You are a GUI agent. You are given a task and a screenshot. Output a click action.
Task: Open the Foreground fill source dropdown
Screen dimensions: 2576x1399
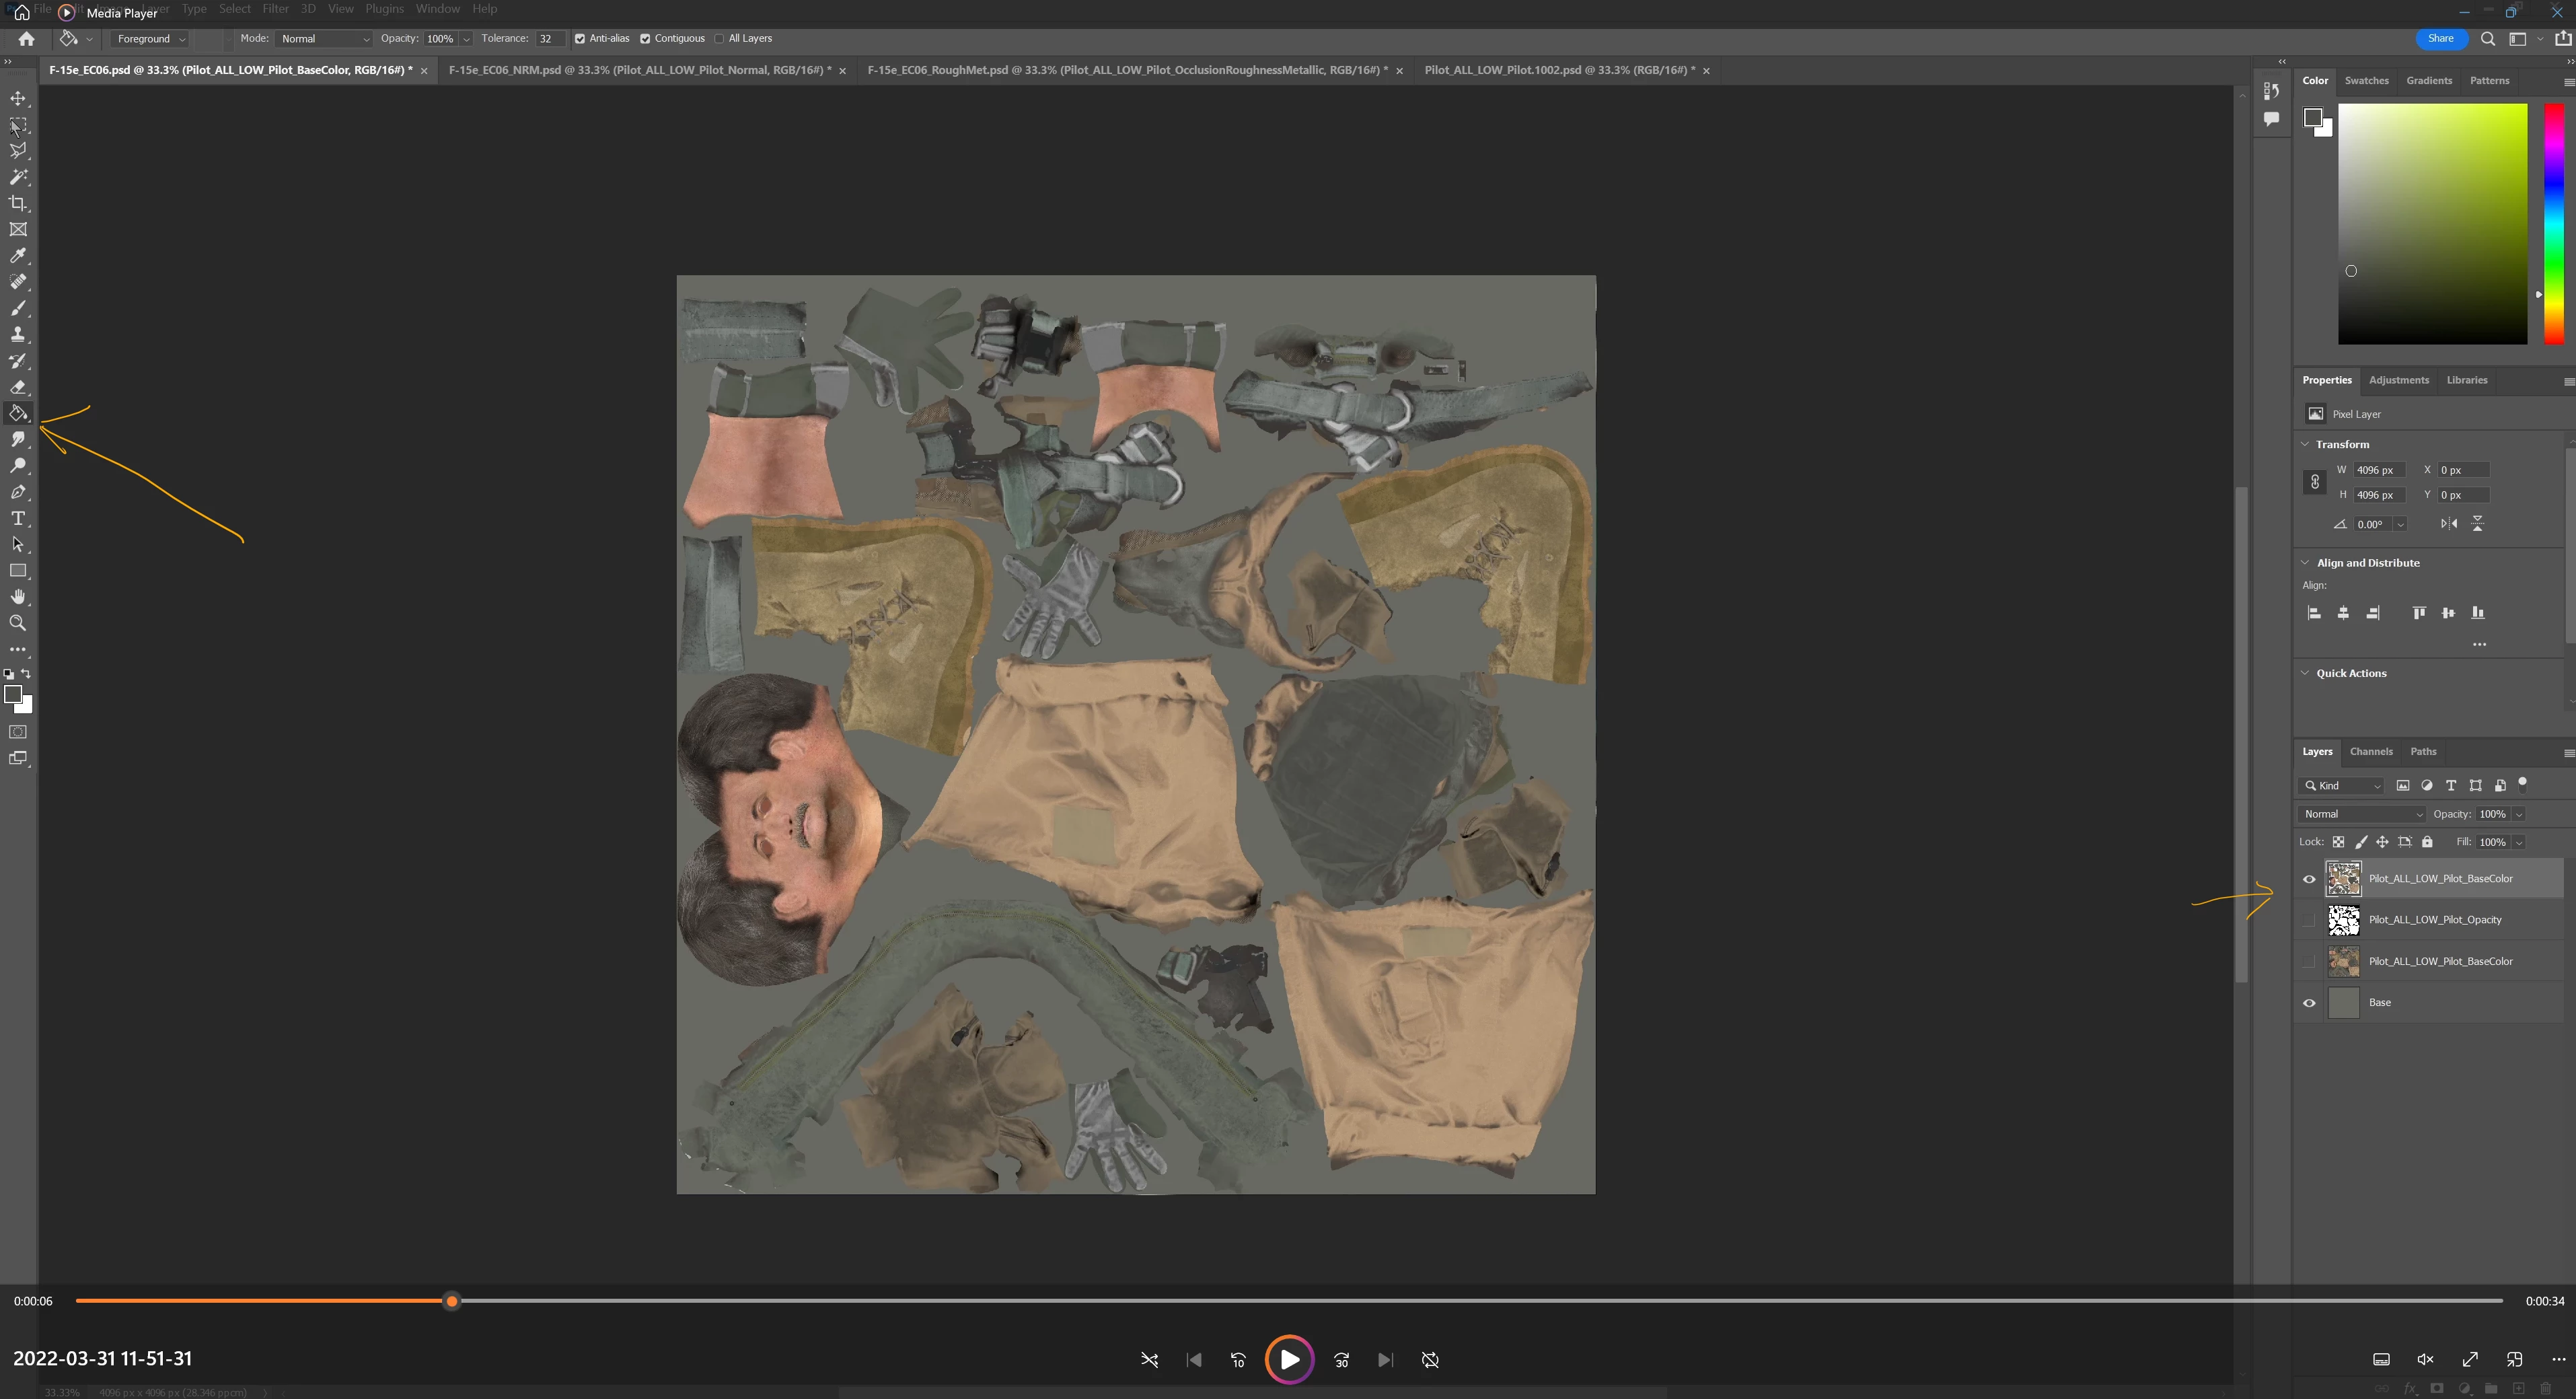151,39
